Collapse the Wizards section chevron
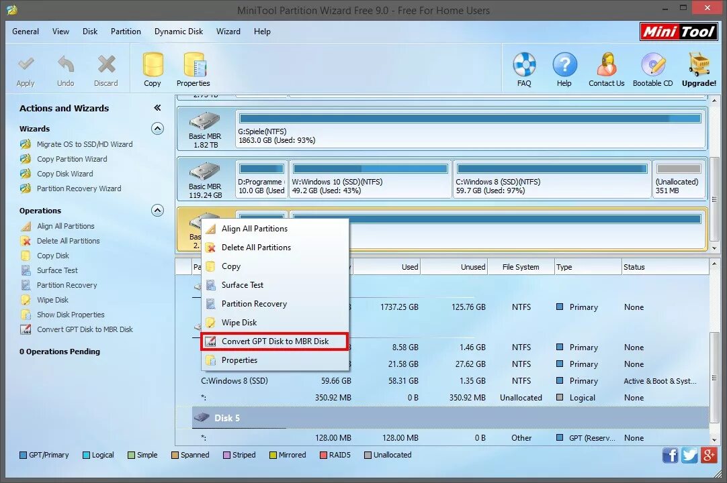This screenshot has width=727, height=483. click(157, 128)
